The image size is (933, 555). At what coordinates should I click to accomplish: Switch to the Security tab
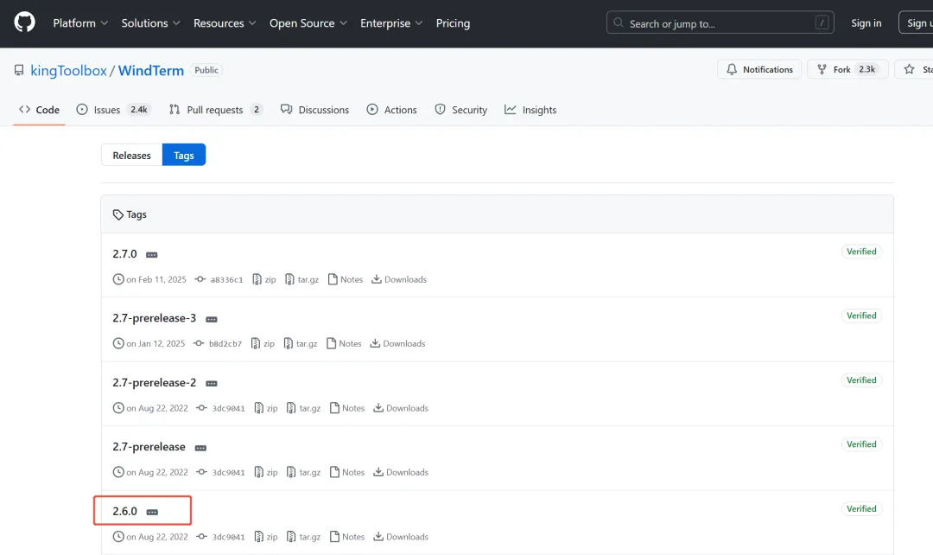460,110
